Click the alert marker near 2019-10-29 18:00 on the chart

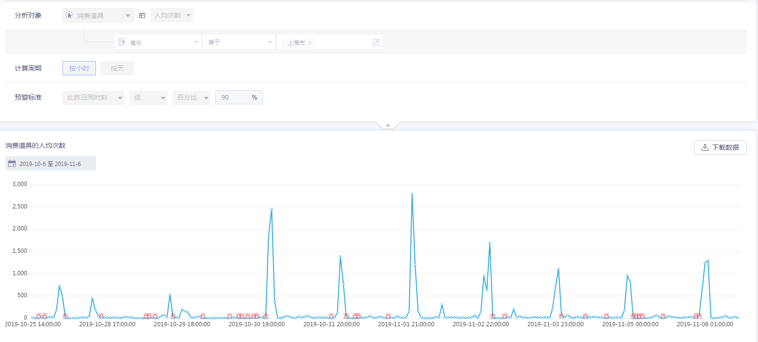[x=173, y=316]
